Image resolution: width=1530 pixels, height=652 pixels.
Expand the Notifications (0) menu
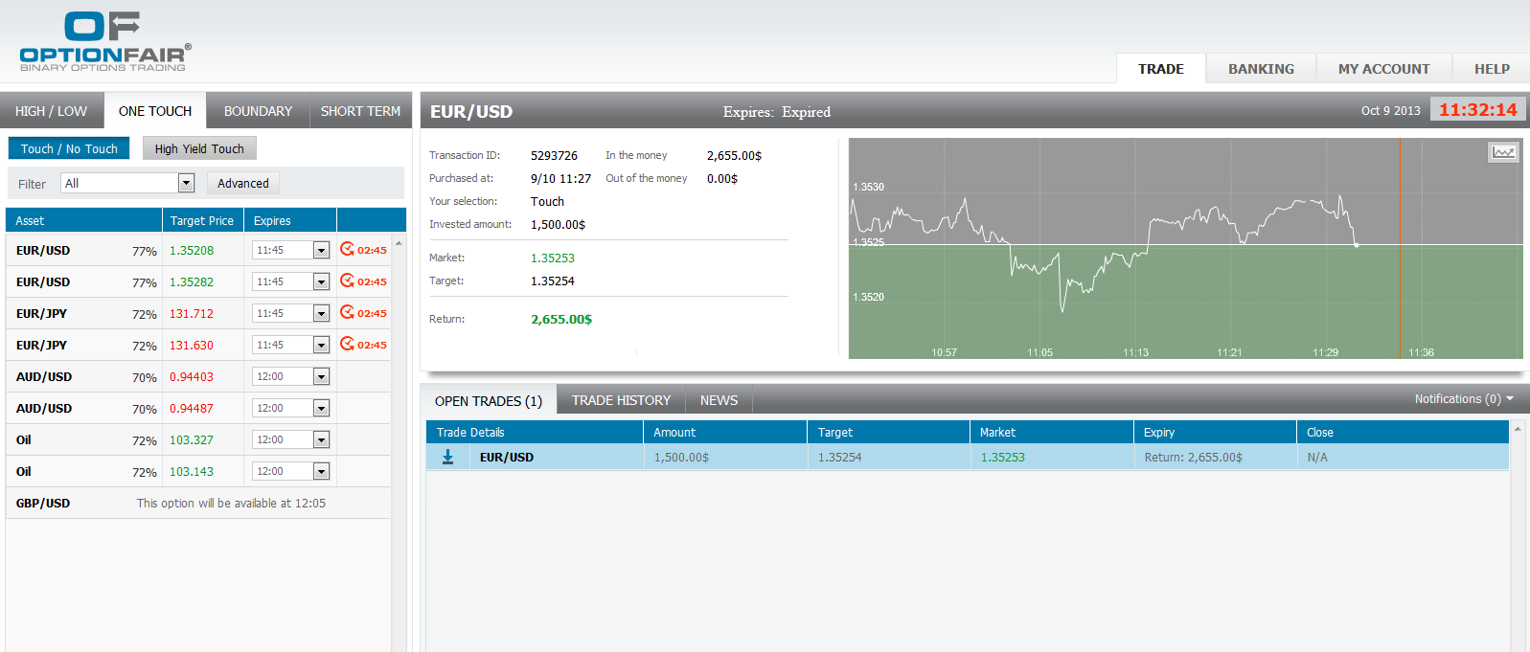pos(1463,399)
